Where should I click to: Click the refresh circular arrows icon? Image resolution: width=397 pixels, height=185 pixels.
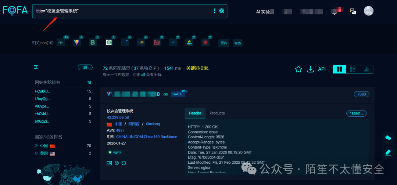coord(124,163)
